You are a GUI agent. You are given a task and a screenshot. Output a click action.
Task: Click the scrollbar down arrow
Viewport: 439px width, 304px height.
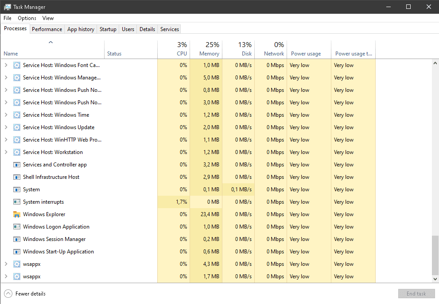click(x=435, y=279)
